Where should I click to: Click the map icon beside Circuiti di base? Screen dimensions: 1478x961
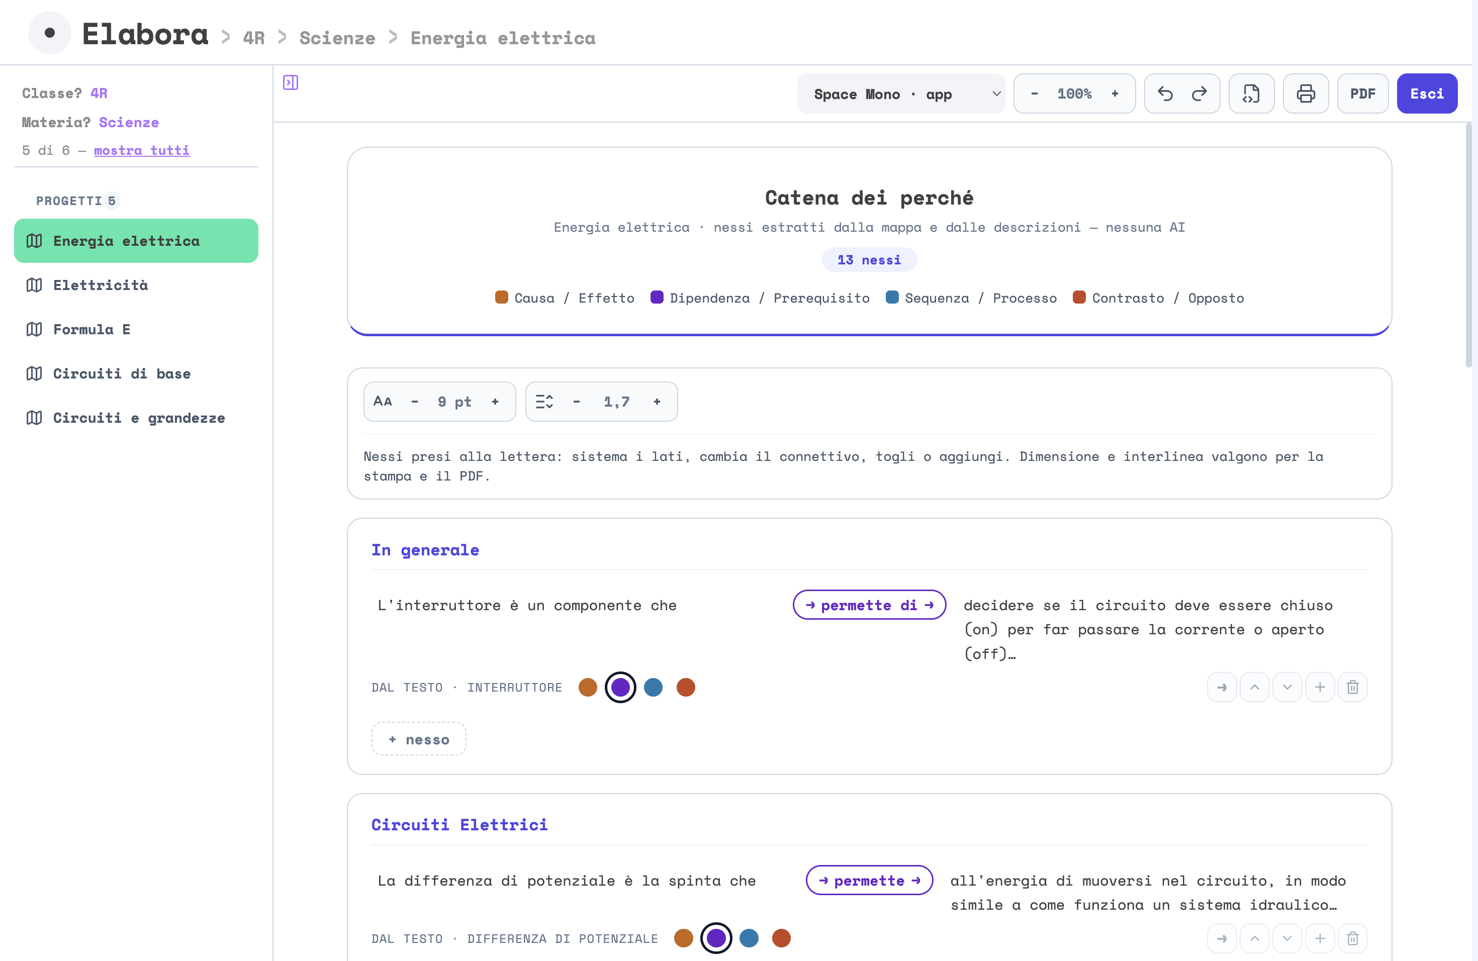point(34,373)
